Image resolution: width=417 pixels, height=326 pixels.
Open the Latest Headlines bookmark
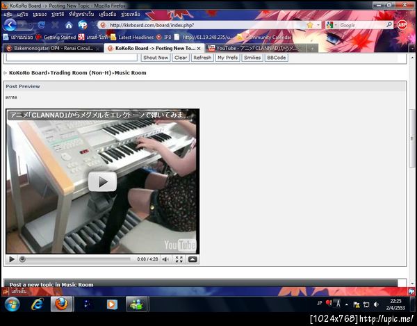(132, 38)
